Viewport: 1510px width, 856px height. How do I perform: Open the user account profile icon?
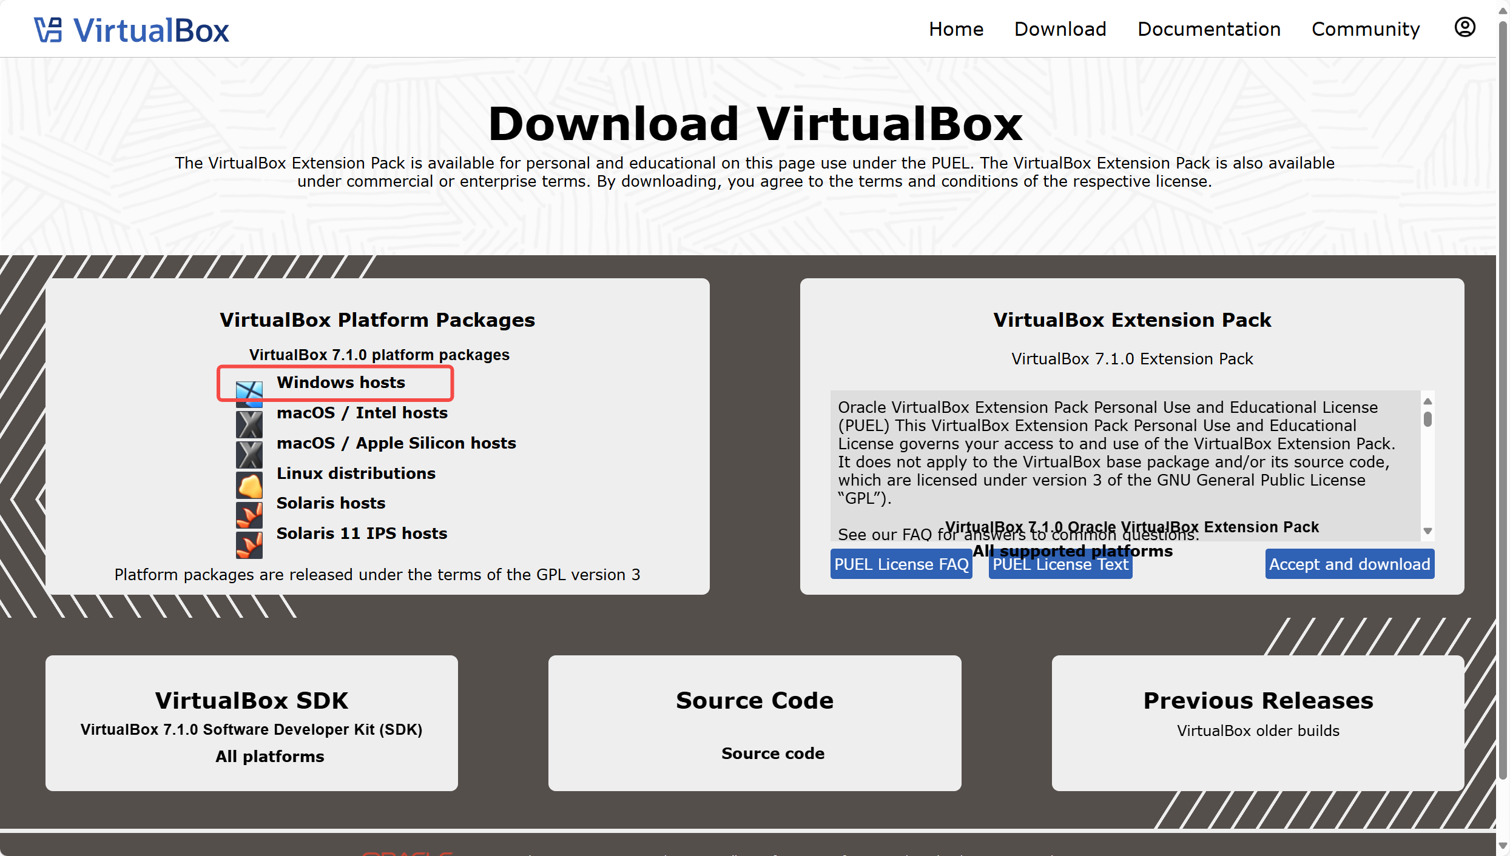coord(1464,27)
